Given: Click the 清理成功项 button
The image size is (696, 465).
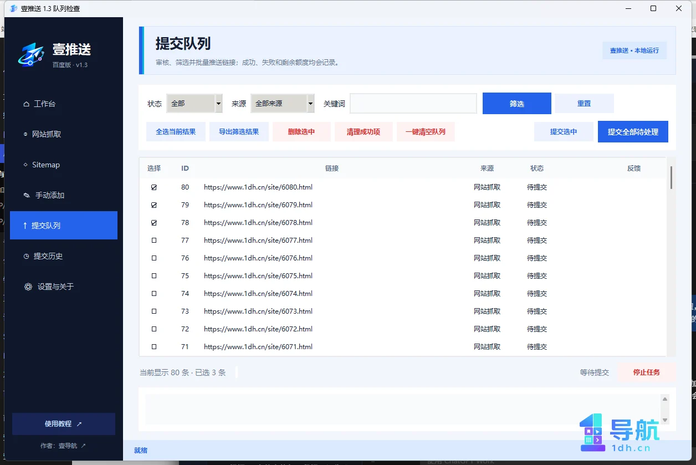Looking at the screenshot, I should [x=364, y=132].
